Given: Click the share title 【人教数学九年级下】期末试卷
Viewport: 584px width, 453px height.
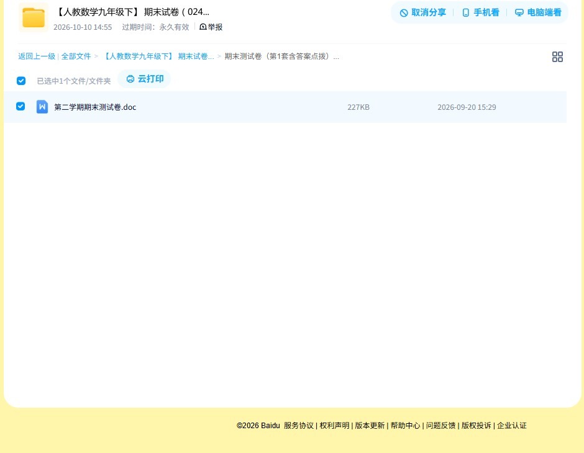Looking at the screenshot, I should [132, 12].
